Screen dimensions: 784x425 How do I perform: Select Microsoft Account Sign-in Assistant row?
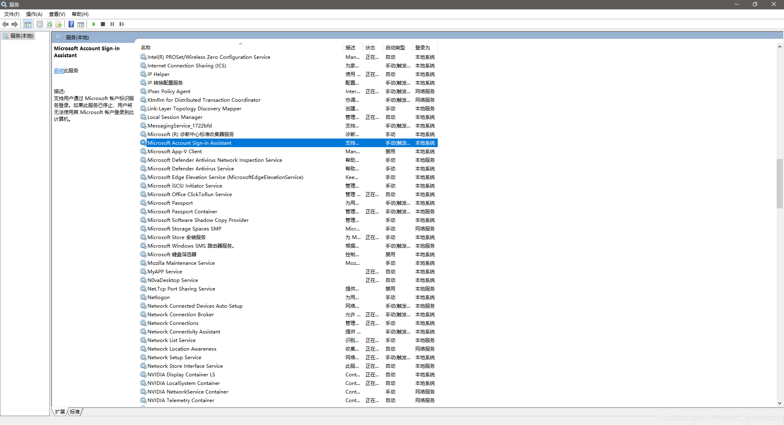pos(288,143)
